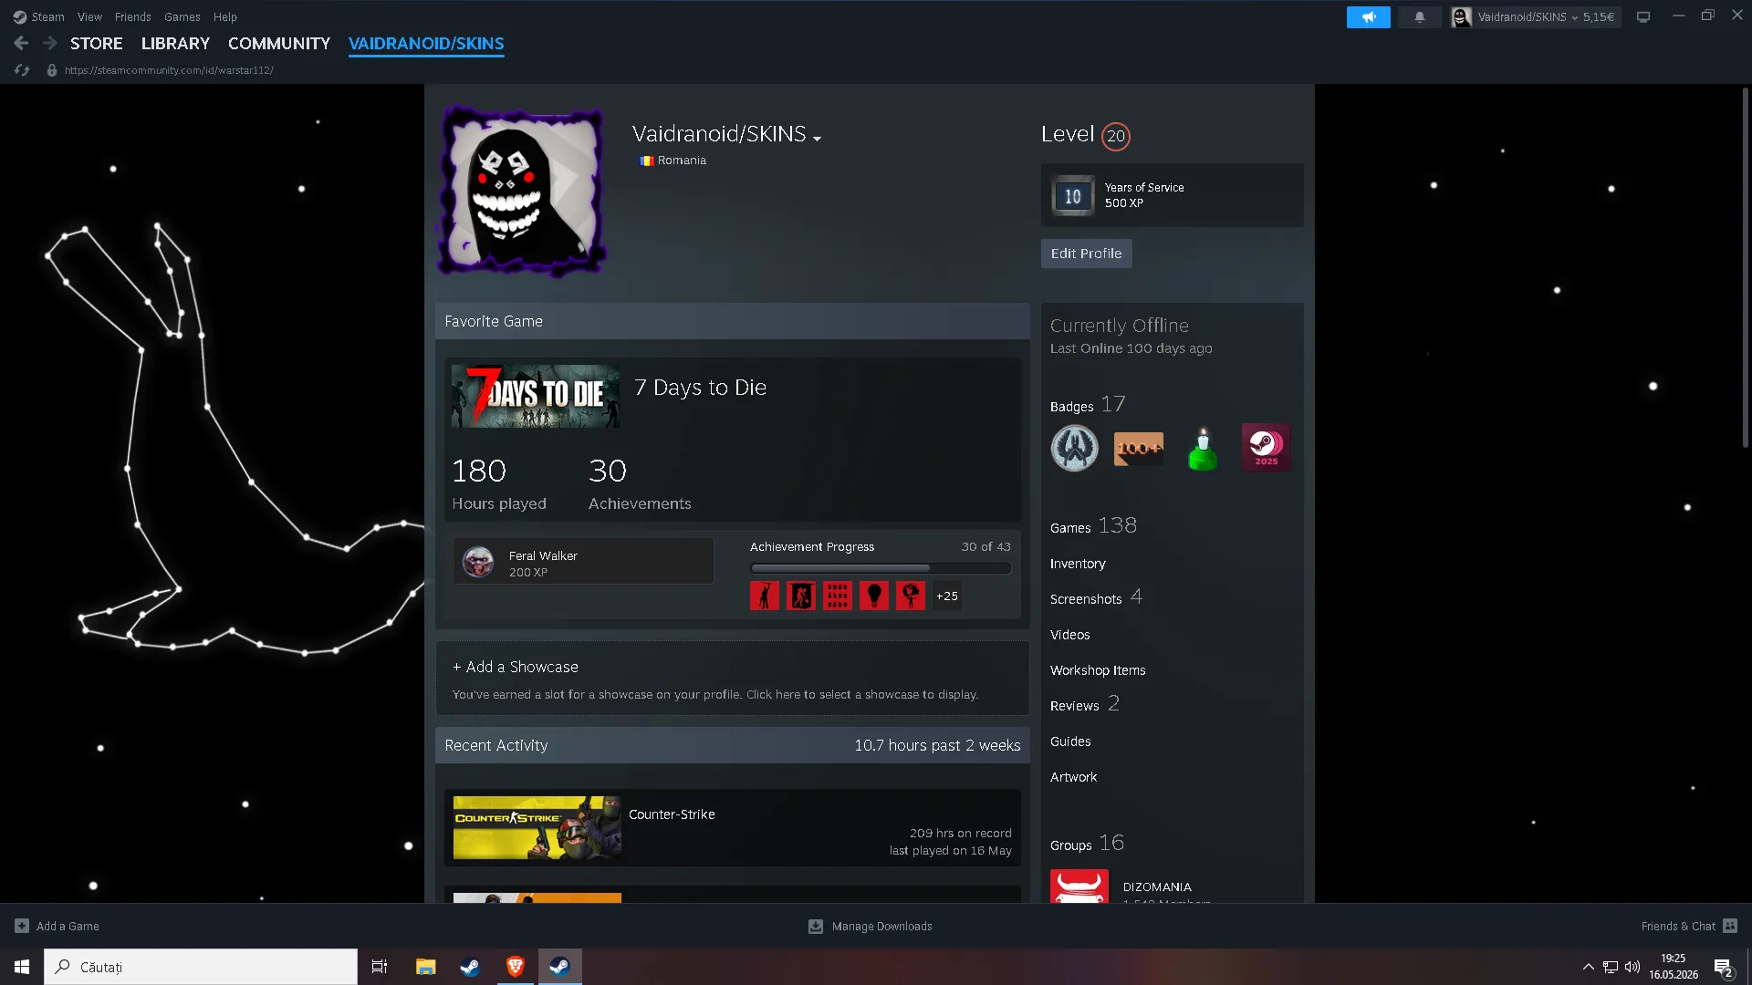Open the Windows Start menu
Screen dimensions: 1752x985
tap(22, 967)
